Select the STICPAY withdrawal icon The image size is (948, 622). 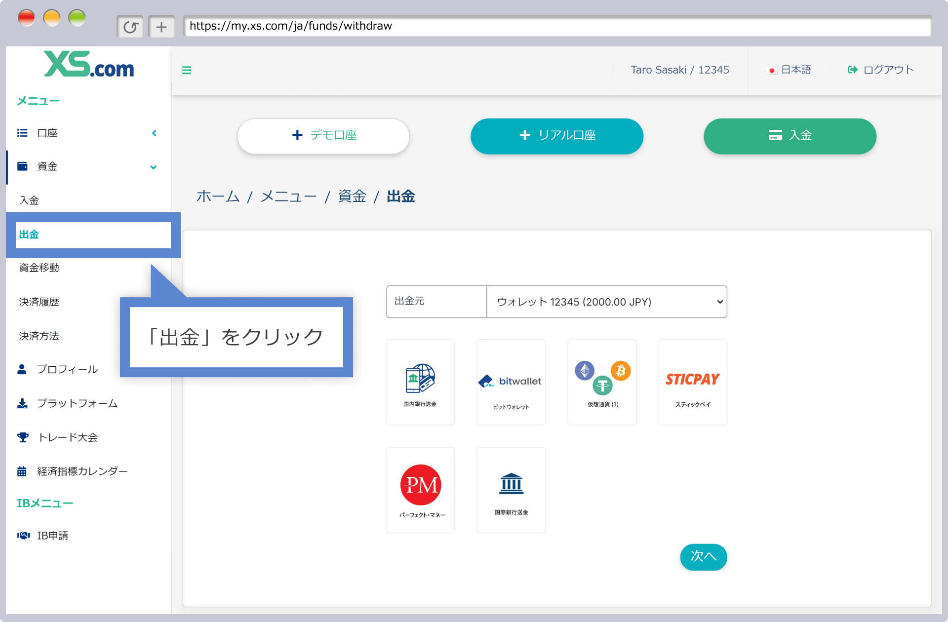tap(691, 381)
